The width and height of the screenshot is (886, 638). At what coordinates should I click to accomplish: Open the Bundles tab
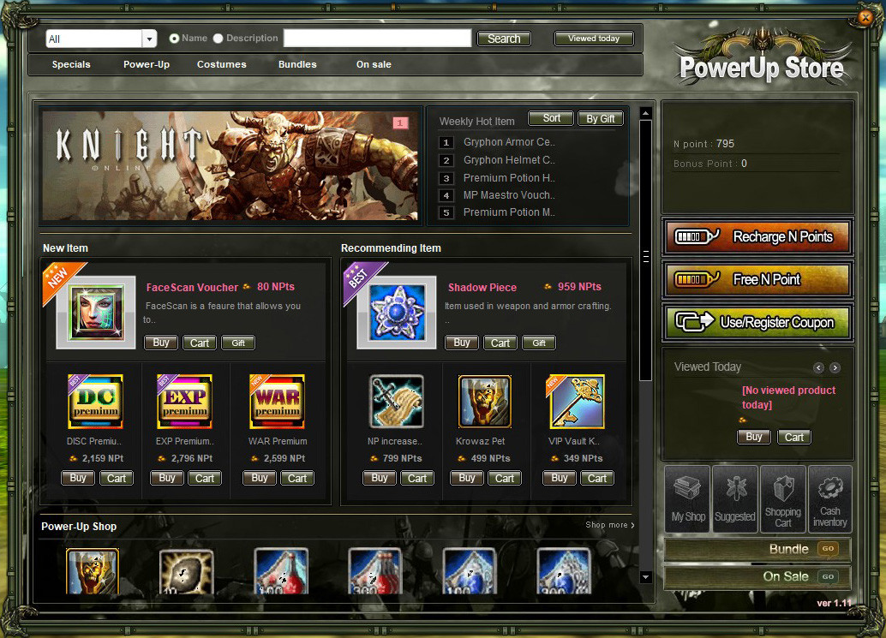pyautogui.click(x=297, y=64)
